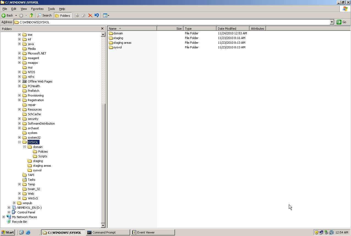Expand the Microsoft.NET tree node
The height and width of the screenshot is (236, 351).
19,53
